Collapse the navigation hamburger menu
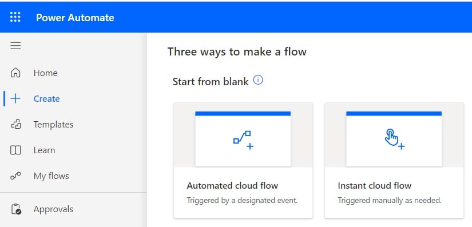This screenshot has height=227, width=472. coord(15,46)
